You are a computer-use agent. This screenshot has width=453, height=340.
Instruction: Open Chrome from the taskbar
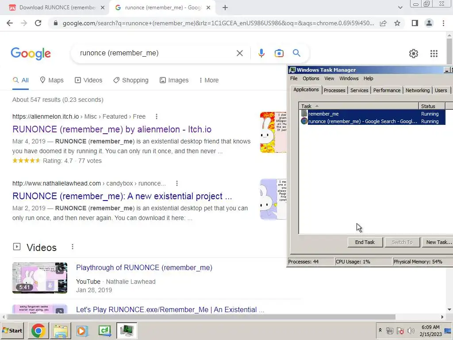pos(38,330)
